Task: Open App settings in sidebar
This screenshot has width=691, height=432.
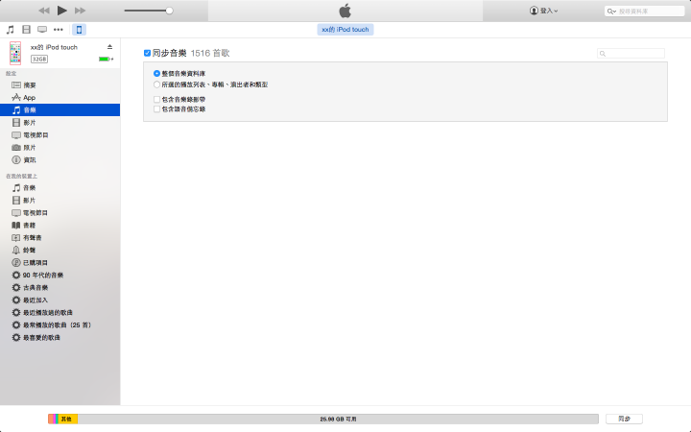Action: click(x=60, y=97)
